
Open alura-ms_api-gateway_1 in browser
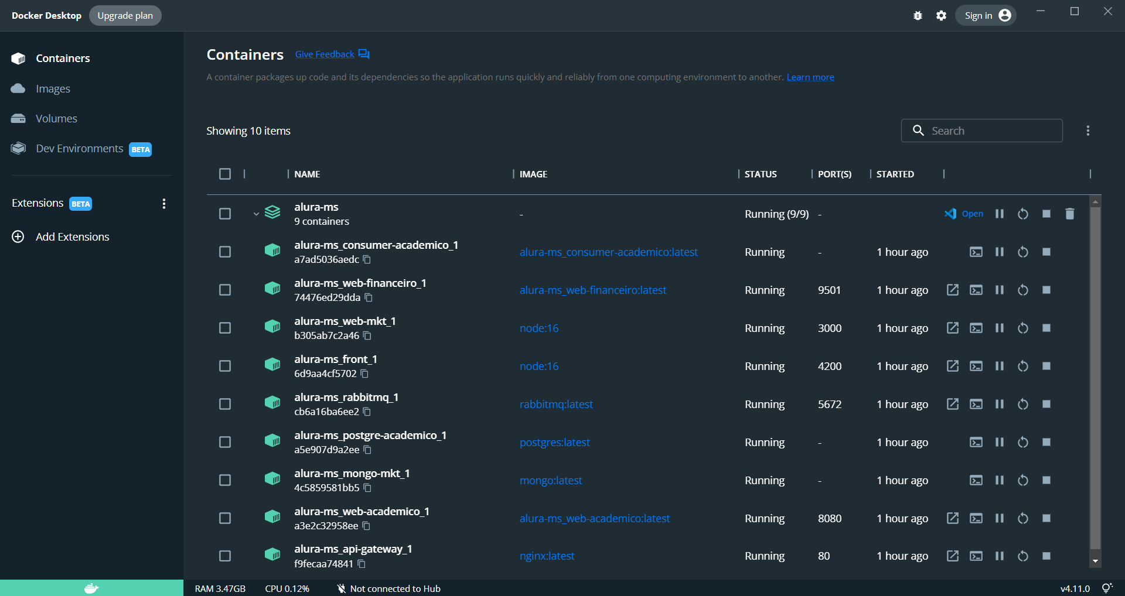click(x=953, y=556)
